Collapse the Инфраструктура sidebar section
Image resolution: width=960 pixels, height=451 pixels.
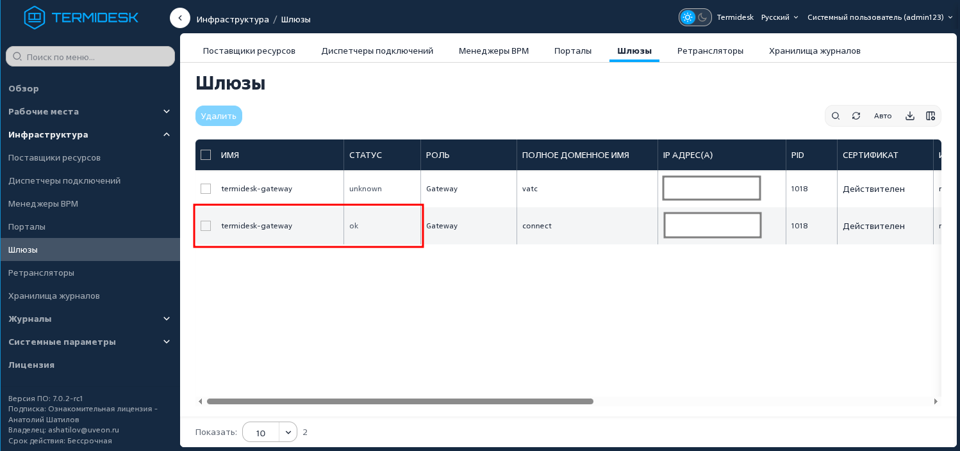pyautogui.click(x=90, y=134)
